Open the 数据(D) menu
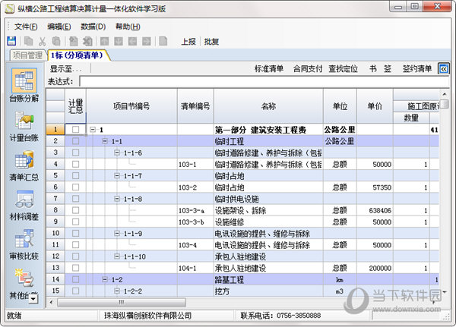Viewport: 456px width, 327px height. (93, 26)
